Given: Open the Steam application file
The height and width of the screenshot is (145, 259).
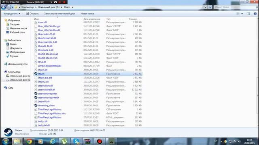Looking at the screenshot, I should [88, 74].
